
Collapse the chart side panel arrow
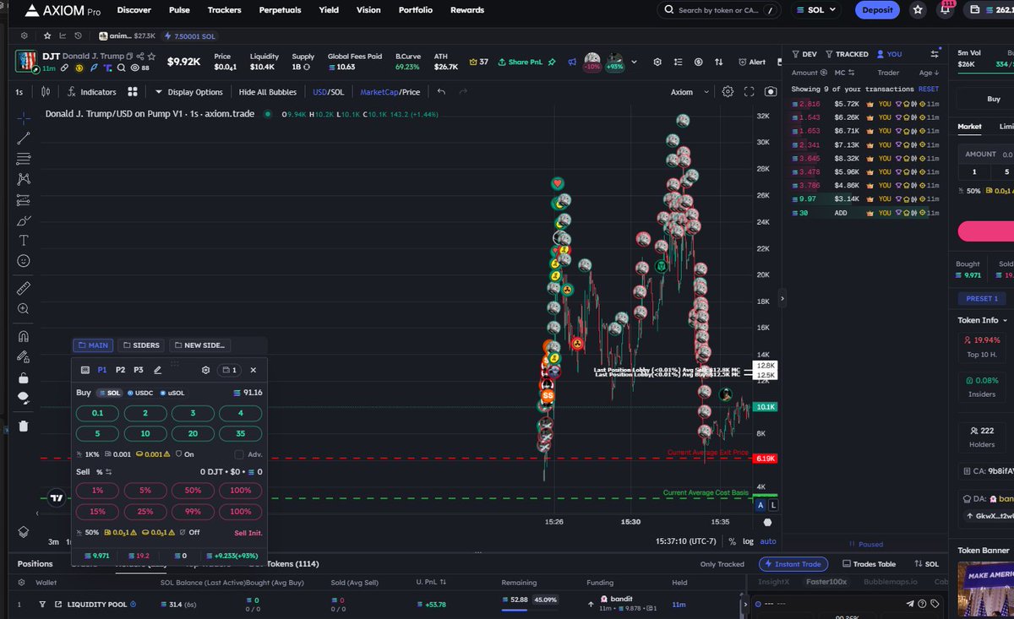point(782,299)
